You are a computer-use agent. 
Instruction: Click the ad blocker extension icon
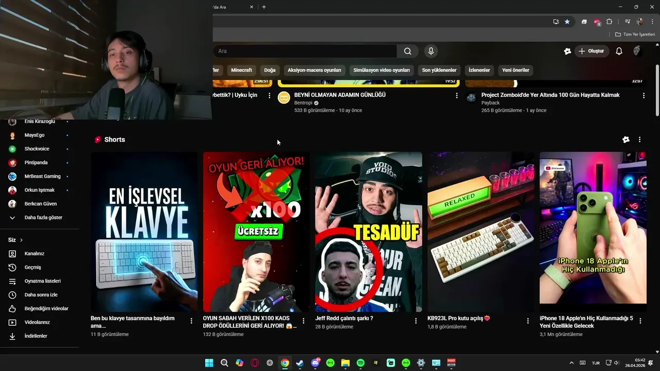597,22
